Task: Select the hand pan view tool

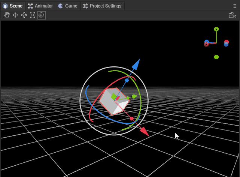Action: 7,15
